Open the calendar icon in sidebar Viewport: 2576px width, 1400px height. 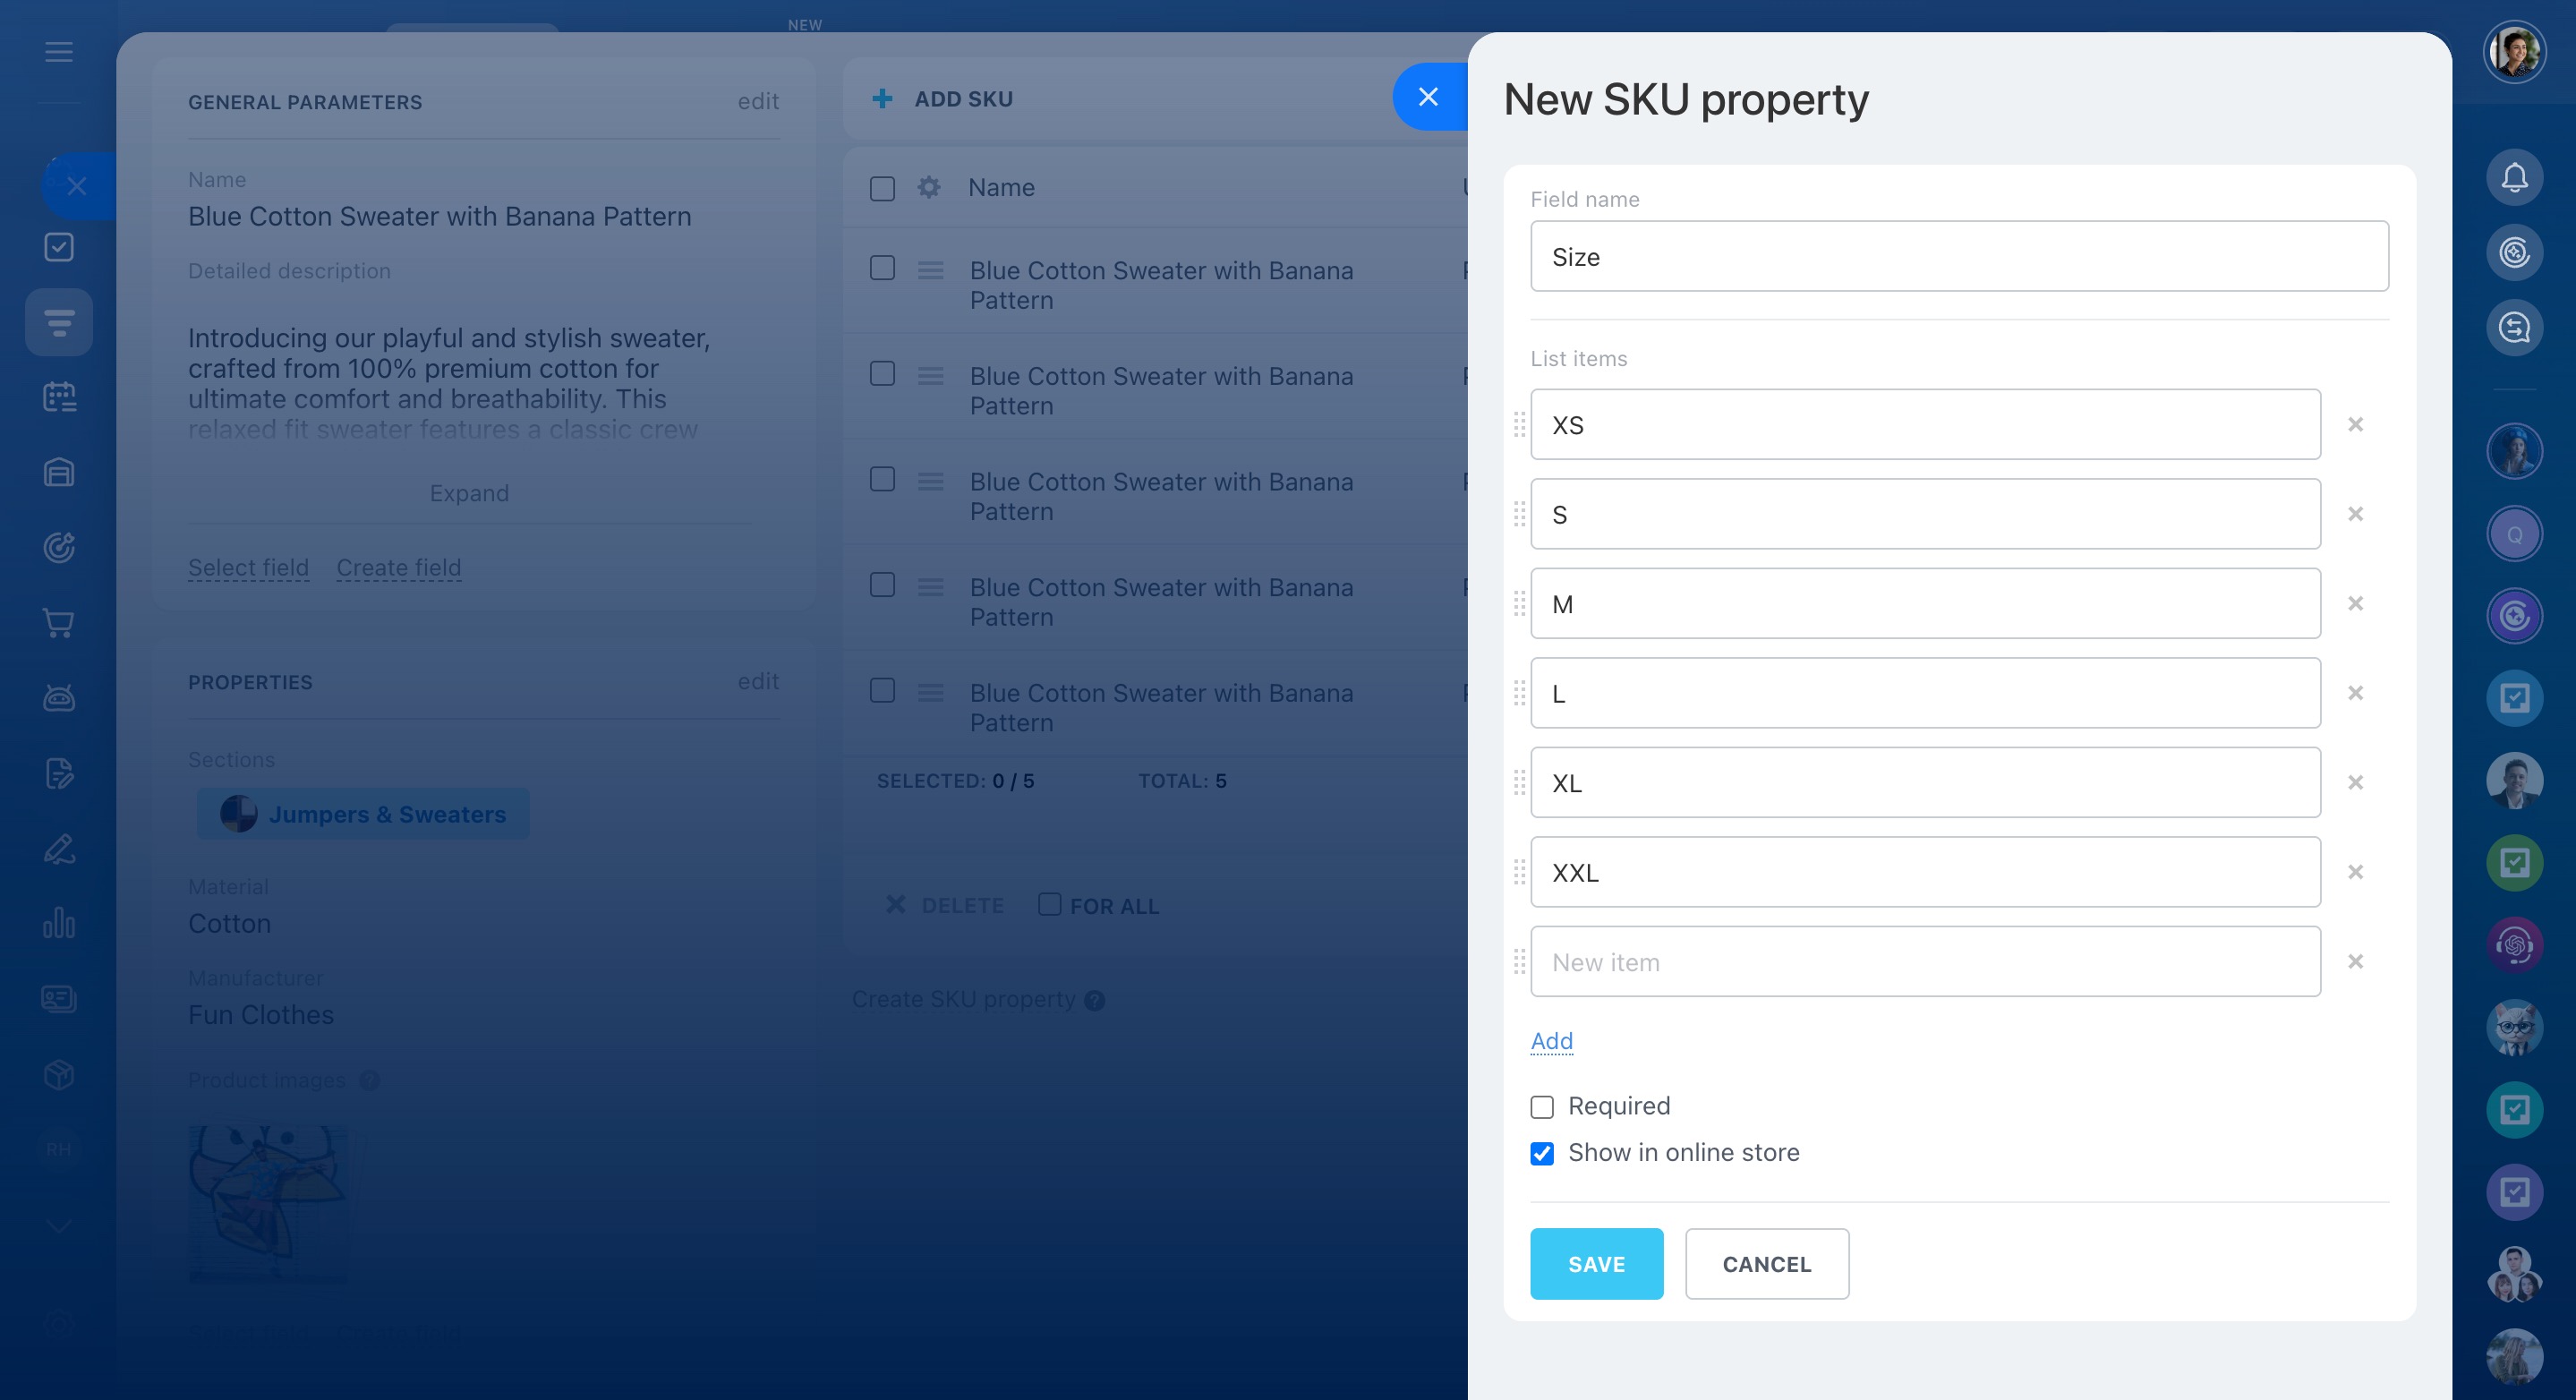[59, 397]
